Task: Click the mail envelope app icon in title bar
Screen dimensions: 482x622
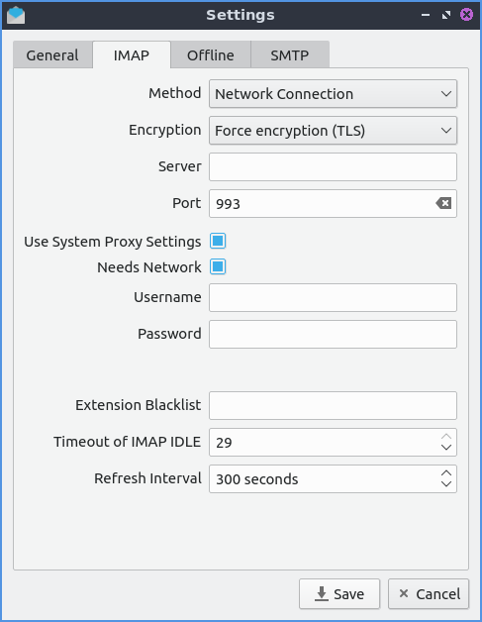Action: click(x=16, y=15)
